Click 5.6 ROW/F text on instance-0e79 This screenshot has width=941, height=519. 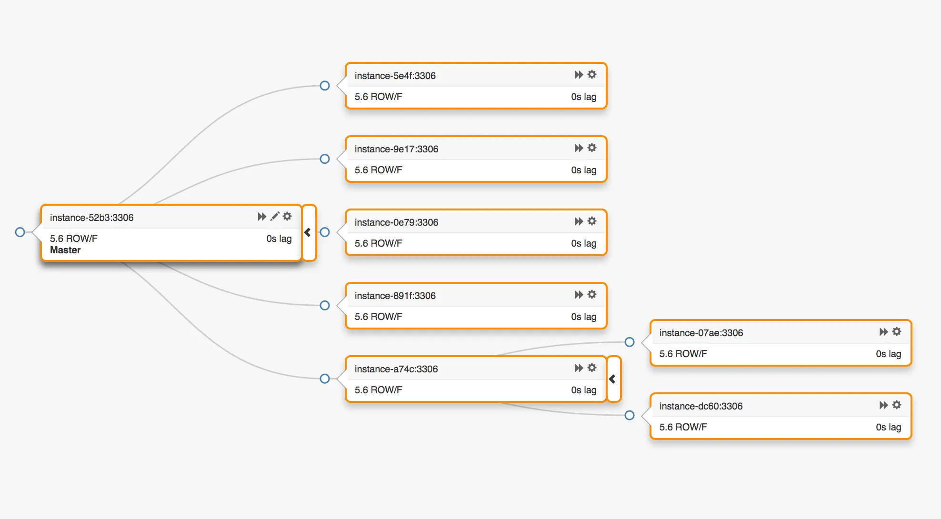(378, 243)
